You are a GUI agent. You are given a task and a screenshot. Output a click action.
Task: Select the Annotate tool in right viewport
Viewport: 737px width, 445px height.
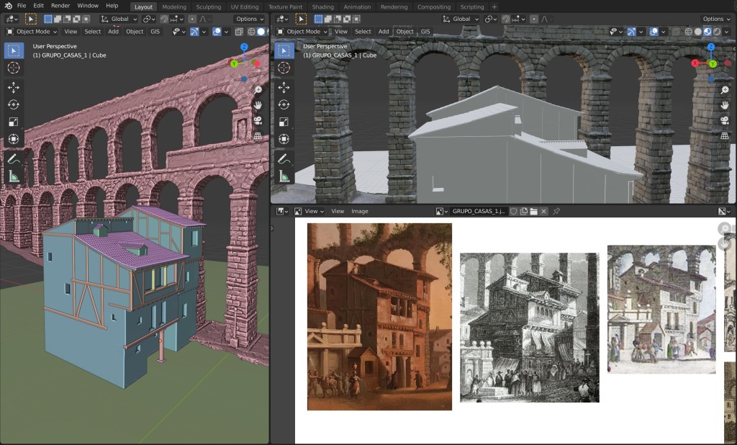(x=284, y=158)
